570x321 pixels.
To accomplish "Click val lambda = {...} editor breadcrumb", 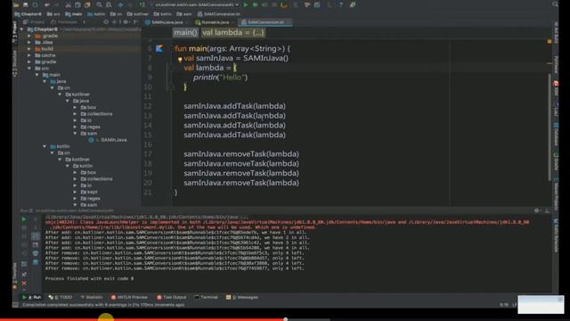I will (233, 33).
